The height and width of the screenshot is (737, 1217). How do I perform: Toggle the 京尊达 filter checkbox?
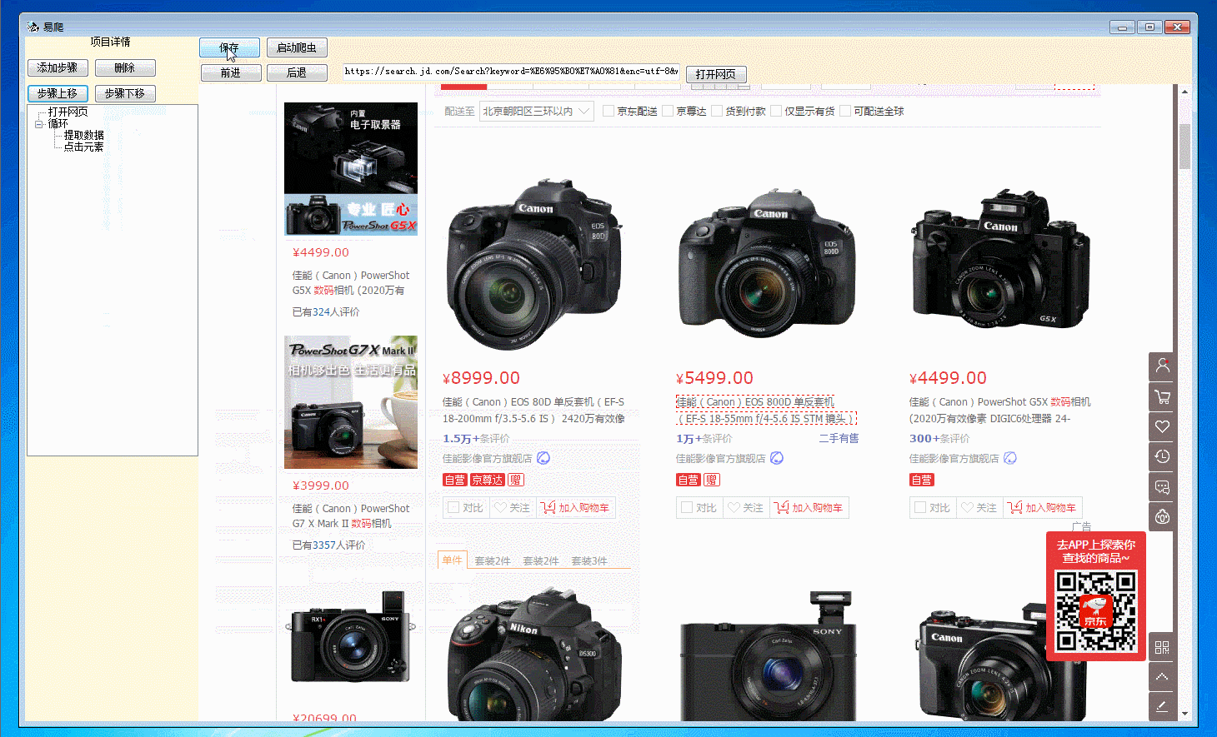[x=668, y=111]
